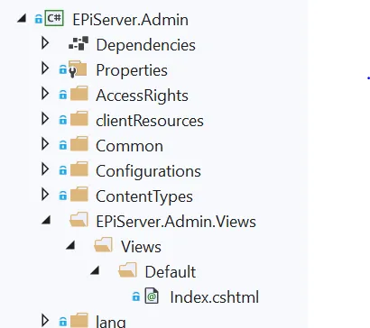The image size is (370, 328).
Task: Click the Views open folder icon
Action: click(x=103, y=245)
